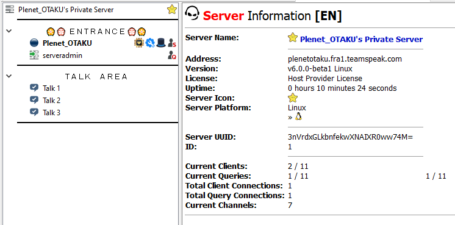Select the TALK AREA spacer channel
The width and height of the screenshot is (455, 225).
pyautogui.click(x=96, y=77)
